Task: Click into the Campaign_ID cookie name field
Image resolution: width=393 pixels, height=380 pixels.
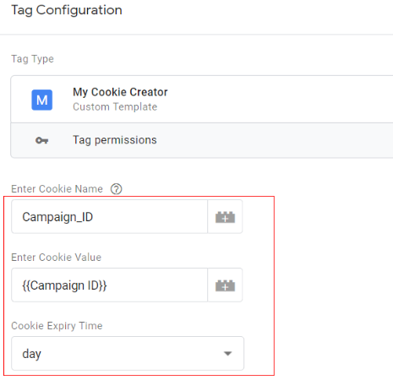Action: pos(109,217)
